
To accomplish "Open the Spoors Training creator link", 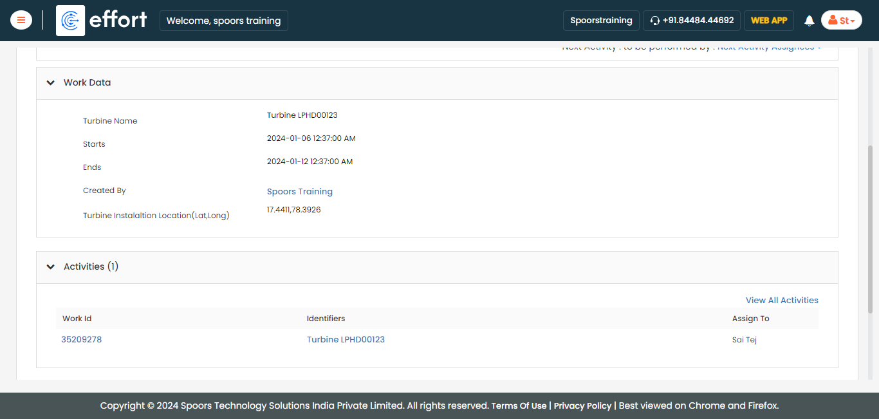I will (299, 192).
